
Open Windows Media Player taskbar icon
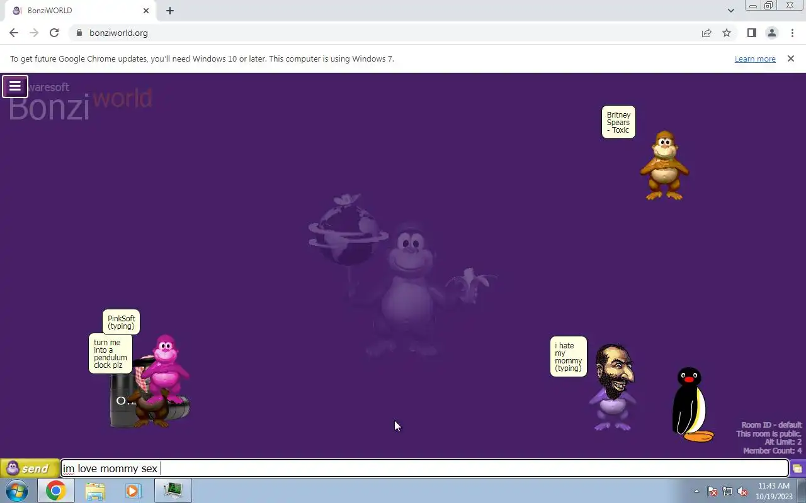point(133,490)
